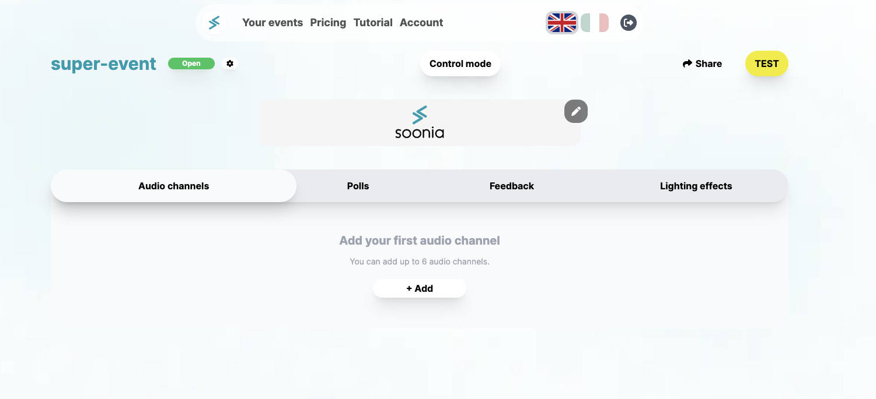The height and width of the screenshot is (399, 876).
Task: Click the soonia logo in the navbar
Action: pos(214,22)
